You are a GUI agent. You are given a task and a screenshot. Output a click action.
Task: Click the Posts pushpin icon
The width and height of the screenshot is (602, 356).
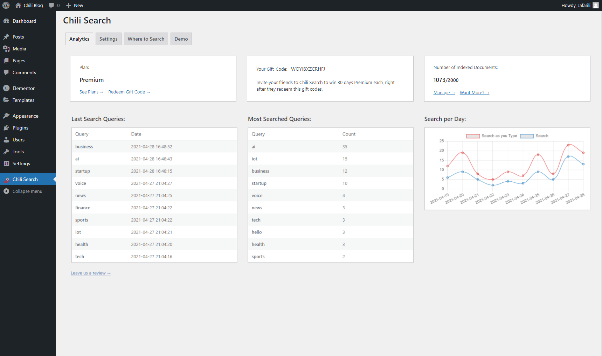[x=6, y=37]
